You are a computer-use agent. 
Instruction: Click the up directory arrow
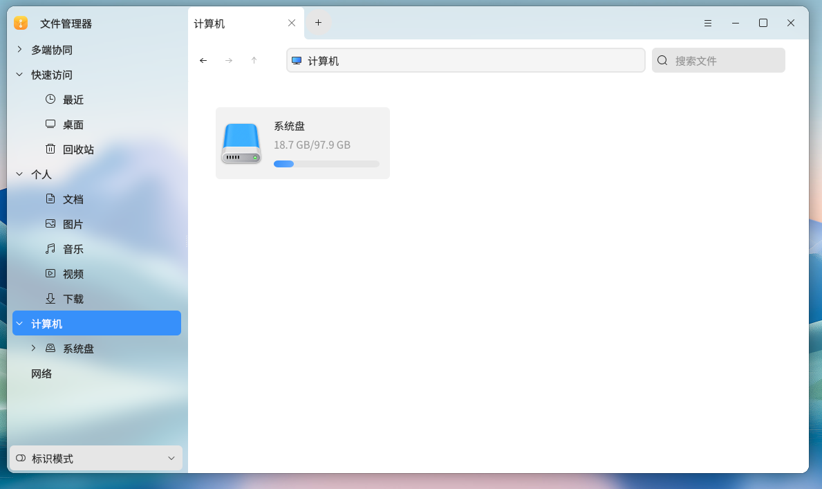tap(254, 60)
